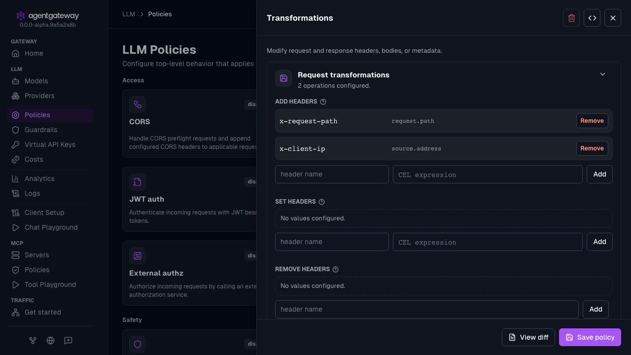Click the External authz card icon
This screenshot has width=631, height=355.
tap(138, 256)
